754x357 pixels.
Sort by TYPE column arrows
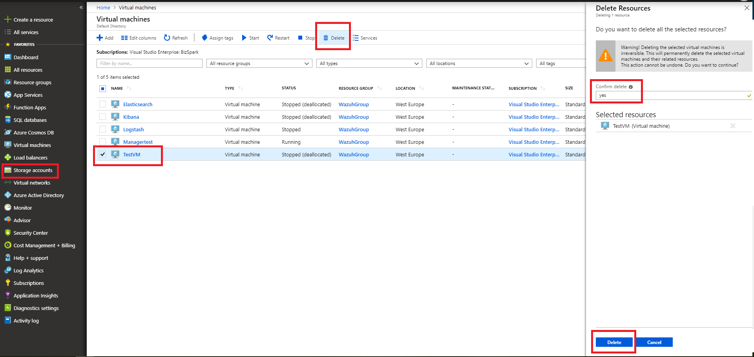pyautogui.click(x=241, y=89)
